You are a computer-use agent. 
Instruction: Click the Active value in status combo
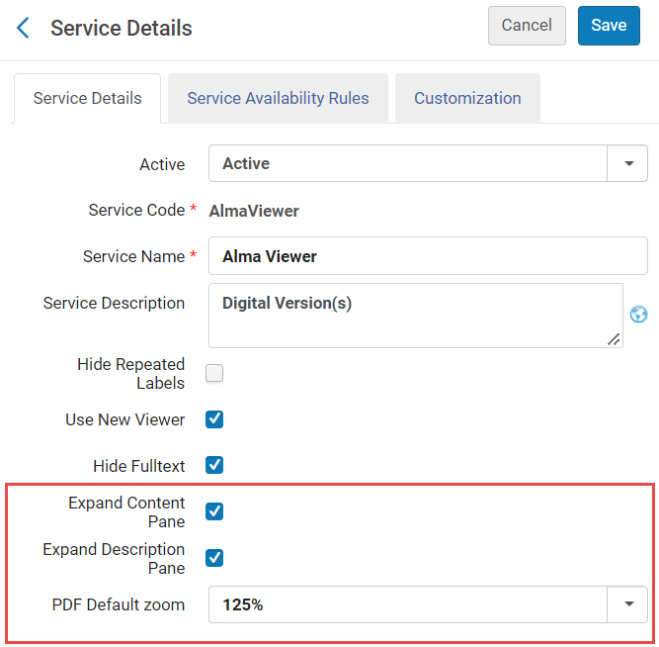coord(246,163)
